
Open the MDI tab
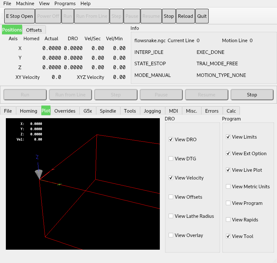coord(173,111)
